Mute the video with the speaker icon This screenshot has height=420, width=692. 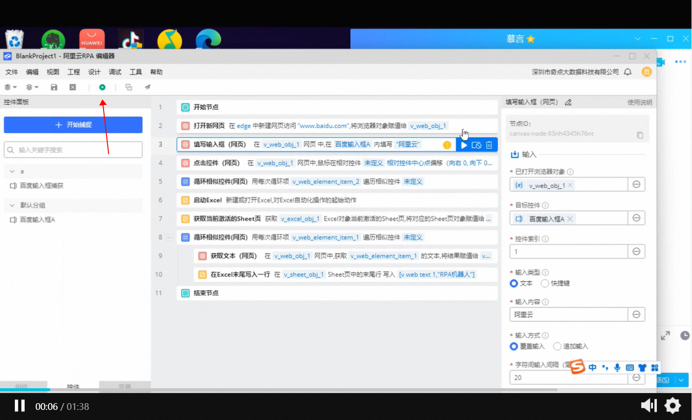coord(649,406)
